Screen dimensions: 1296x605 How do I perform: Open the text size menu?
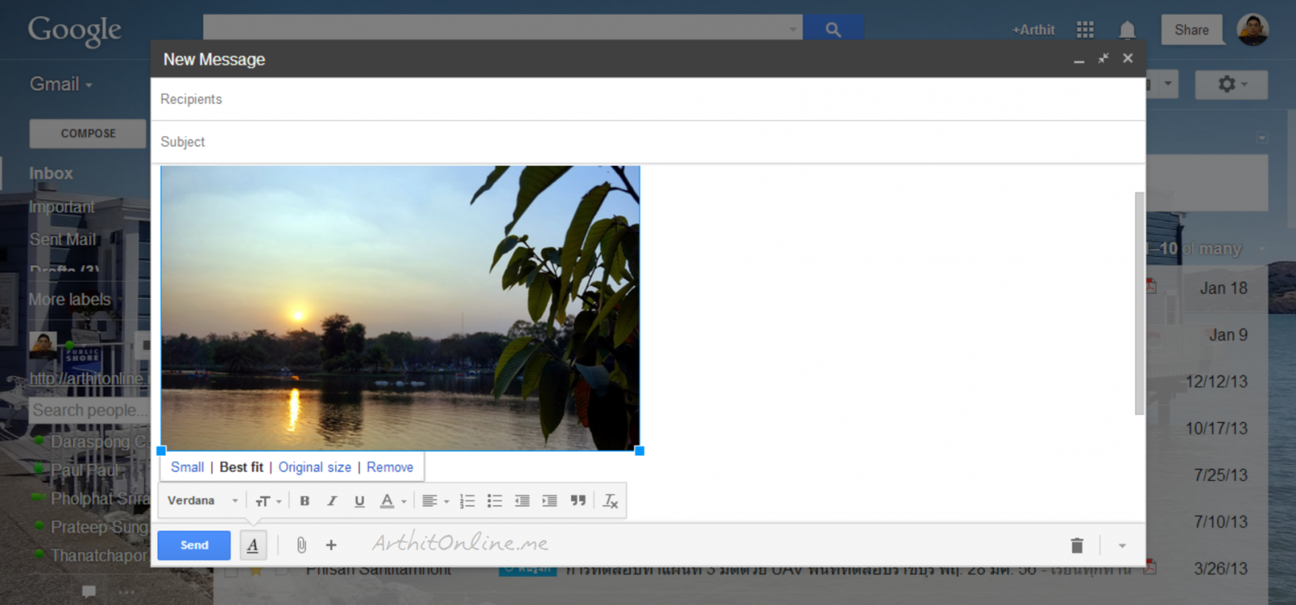[x=268, y=501]
